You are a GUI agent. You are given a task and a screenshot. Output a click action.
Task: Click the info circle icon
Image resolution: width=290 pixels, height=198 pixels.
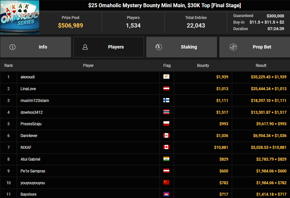coord(12,47)
